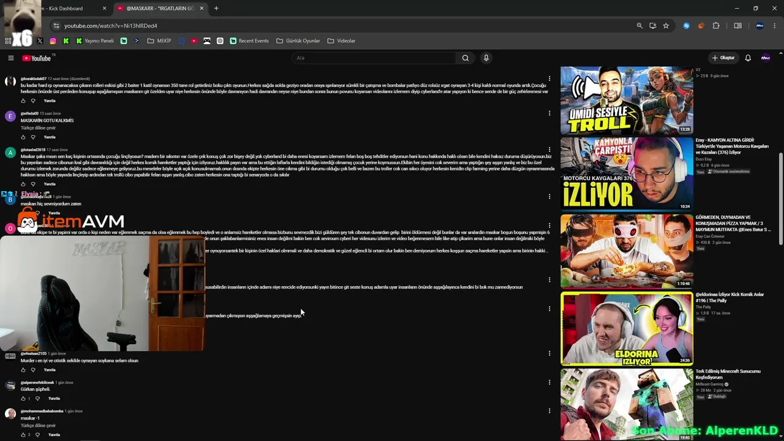Dislike the 'maskar -1' comment
Image resolution: width=784 pixels, height=441 pixels.
click(37, 435)
